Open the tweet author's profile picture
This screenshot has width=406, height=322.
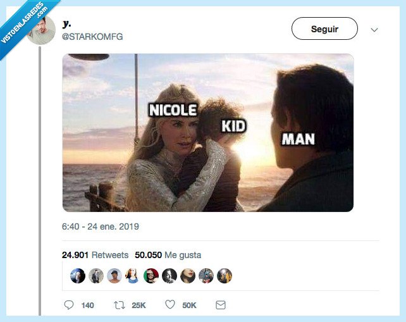pyautogui.click(x=41, y=31)
